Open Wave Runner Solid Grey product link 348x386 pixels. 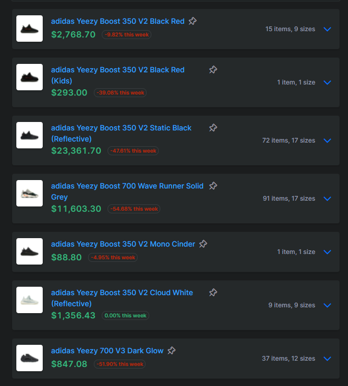(127, 192)
